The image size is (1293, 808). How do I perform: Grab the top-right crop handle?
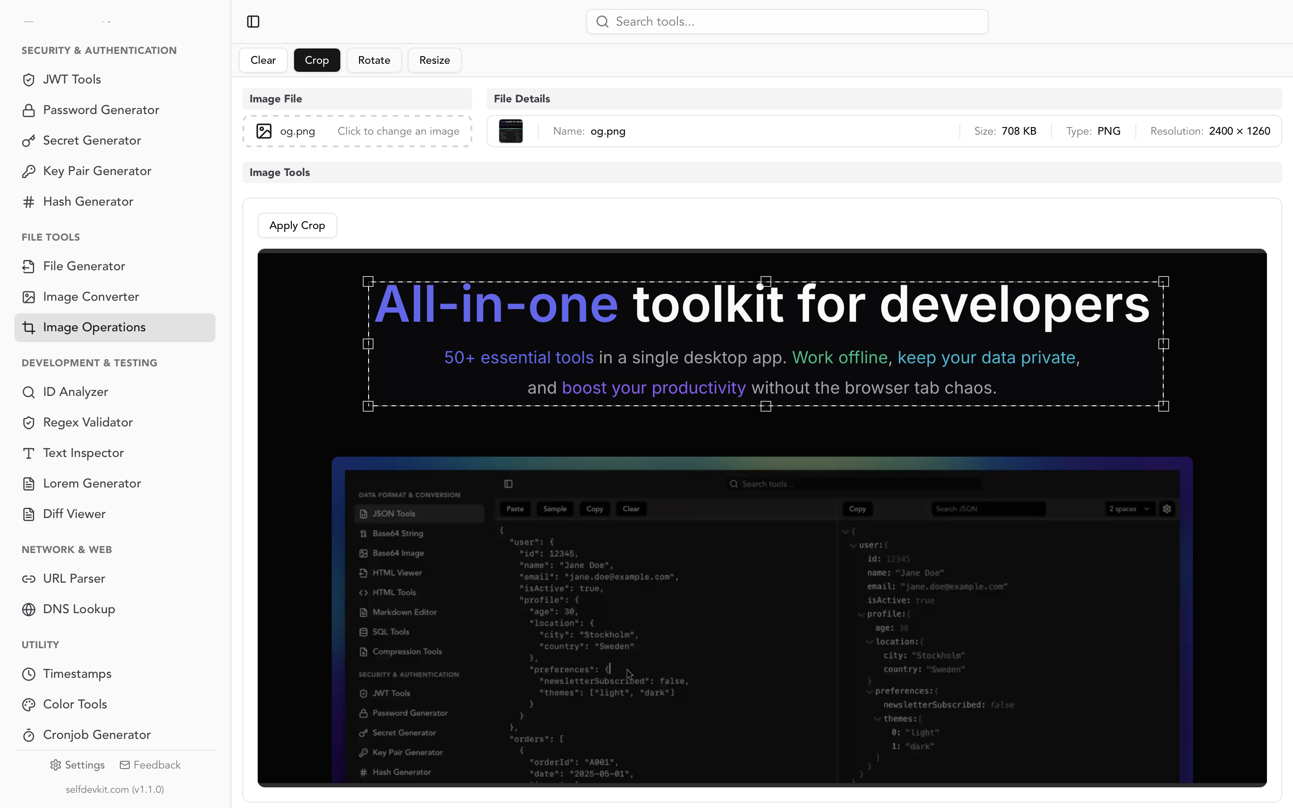pos(1164,281)
